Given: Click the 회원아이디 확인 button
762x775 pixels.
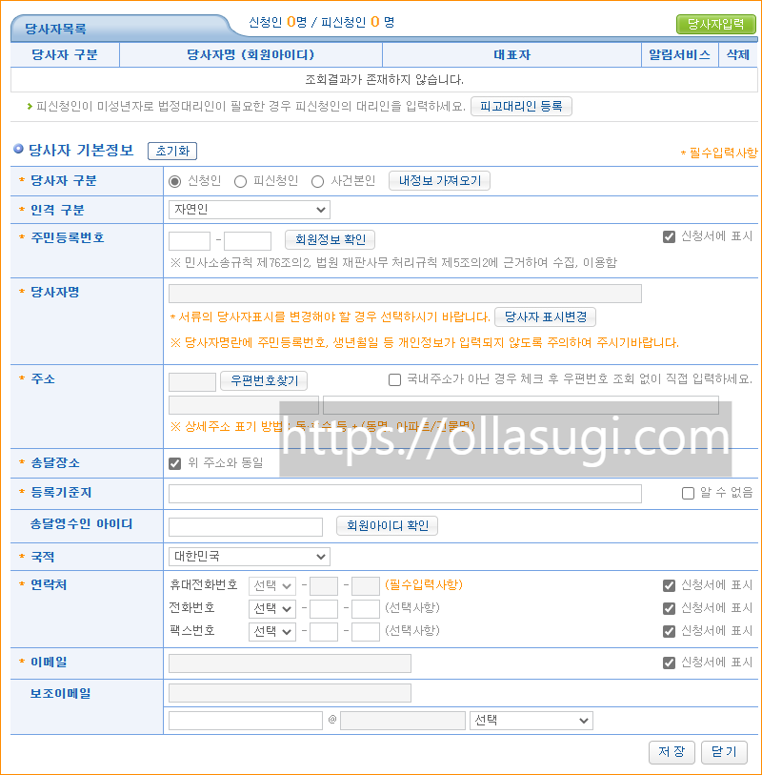Looking at the screenshot, I should (x=385, y=525).
